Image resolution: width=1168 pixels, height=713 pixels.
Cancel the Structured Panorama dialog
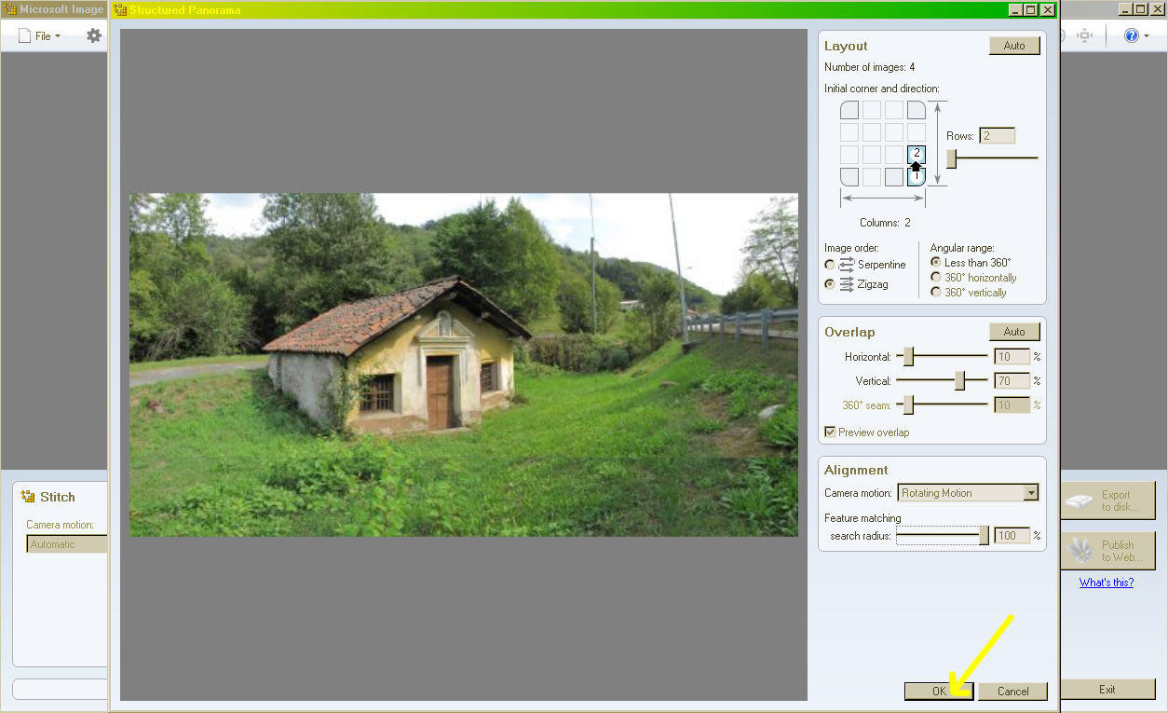[x=1012, y=692]
